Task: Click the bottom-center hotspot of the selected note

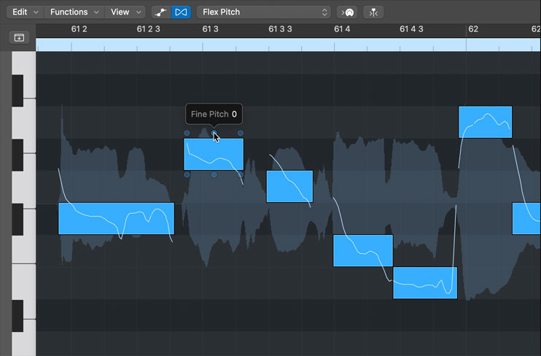Action: click(x=214, y=175)
